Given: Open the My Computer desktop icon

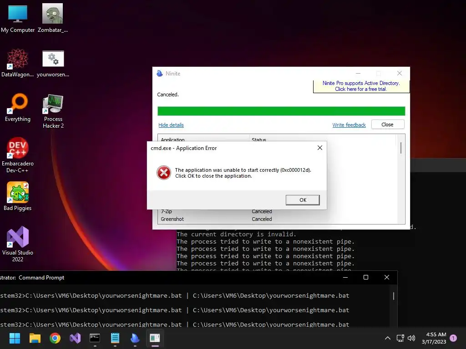Looking at the screenshot, I should (18, 18).
